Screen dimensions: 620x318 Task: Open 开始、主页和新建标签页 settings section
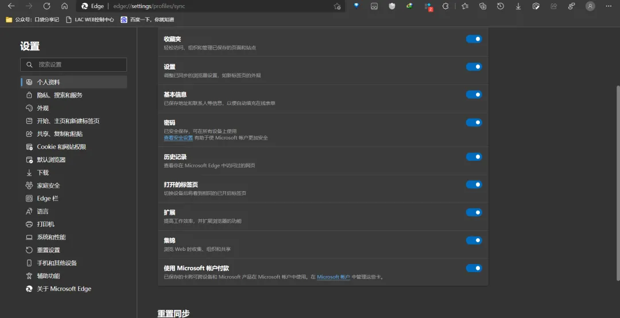coord(73,121)
